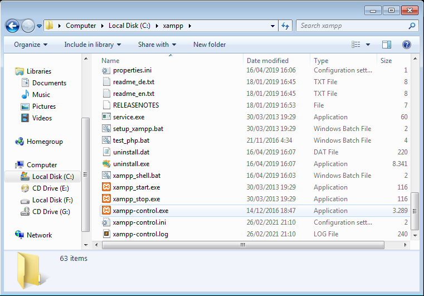
Task: Click the xampp_shell.bat batch file icon
Action: pyautogui.click(x=106, y=176)
